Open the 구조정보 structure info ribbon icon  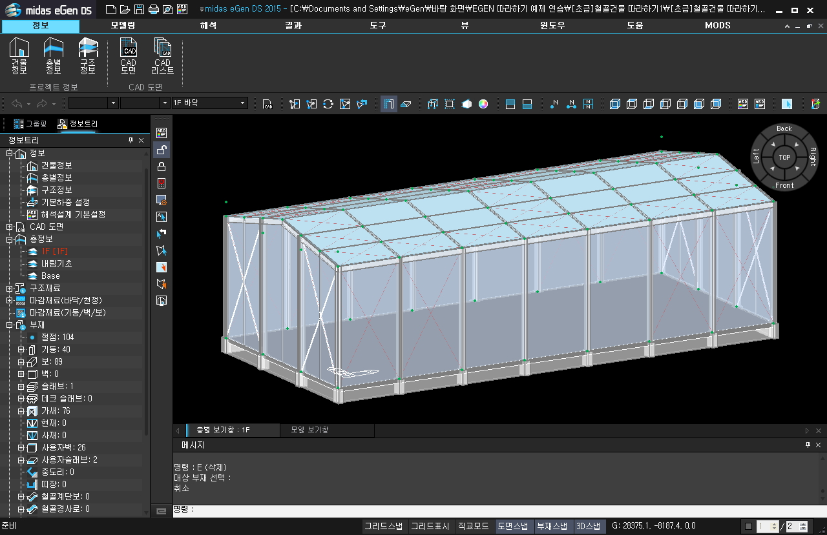[x=88, y=56]
